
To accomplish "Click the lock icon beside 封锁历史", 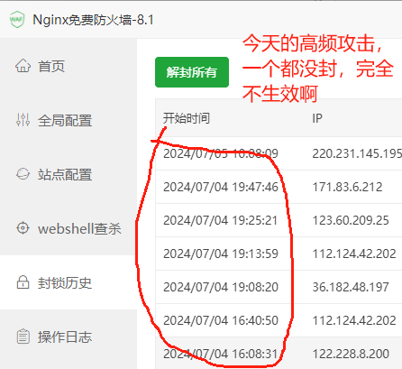I will pos(23,282).
